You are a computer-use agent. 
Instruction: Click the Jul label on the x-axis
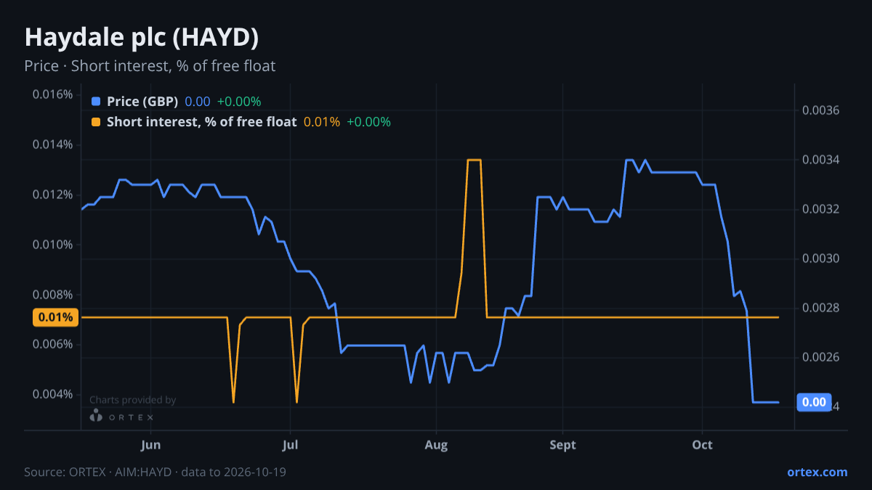point(290,445)
